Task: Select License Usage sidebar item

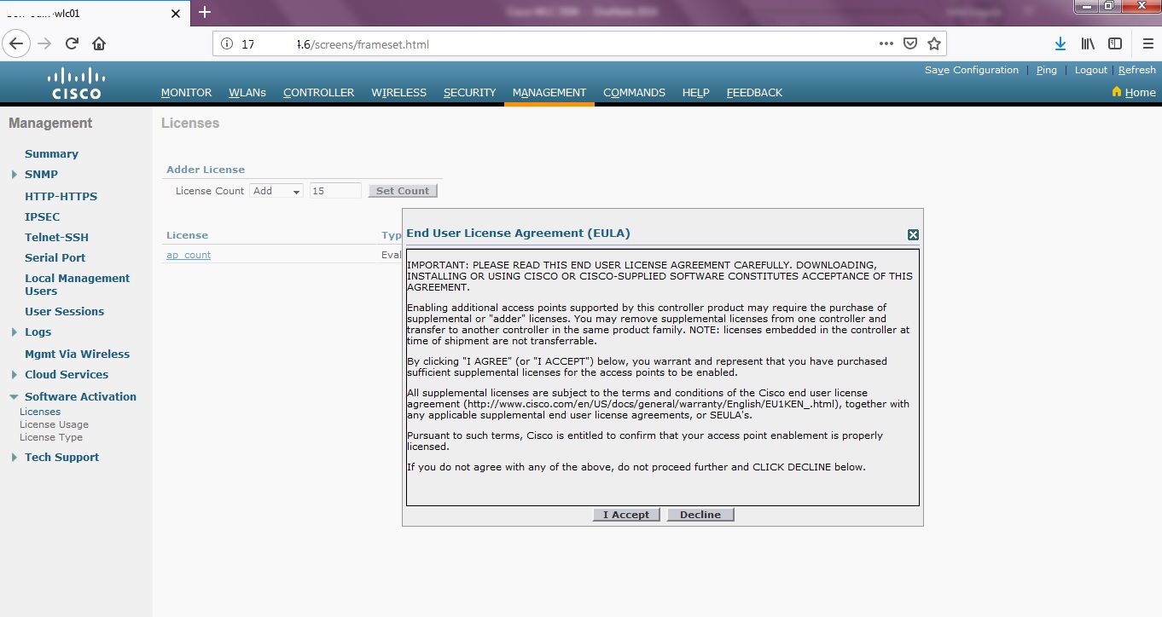Action: click(x=54, y=424)
